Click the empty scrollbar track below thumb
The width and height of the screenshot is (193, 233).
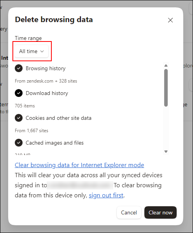click(166, 128)
